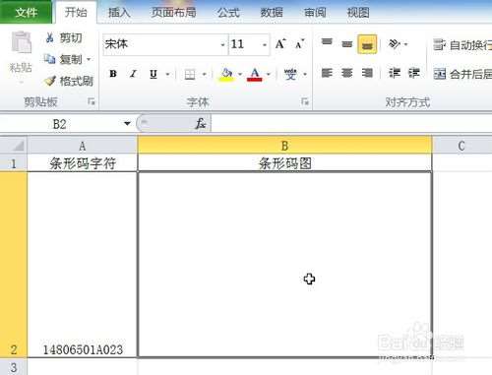Click the Paste clipboard icon
Image resolution: width=492 pixels, height=375 pixels.
pos(22,42)
